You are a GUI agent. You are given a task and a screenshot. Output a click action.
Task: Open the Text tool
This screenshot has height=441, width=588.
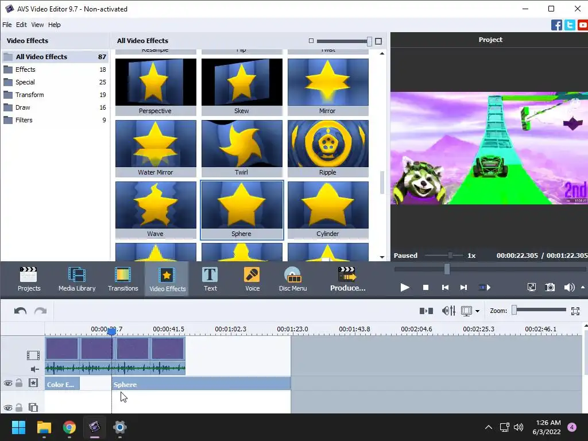(x=210, y=279)
